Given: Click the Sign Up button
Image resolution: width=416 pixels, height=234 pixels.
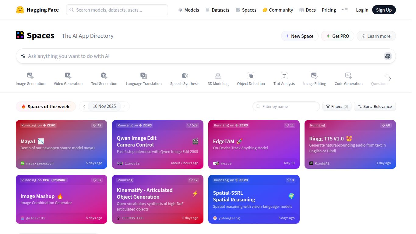Looking at the screenshot, I should [x=384, y=10].
